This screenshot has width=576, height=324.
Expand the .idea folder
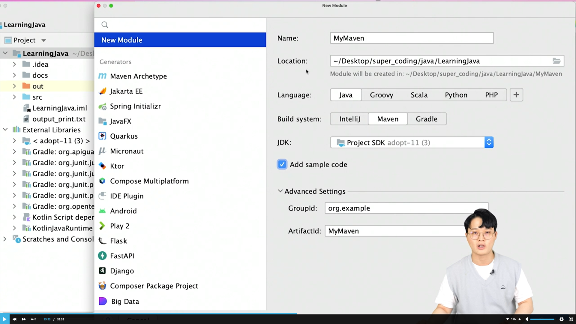pyautogui.click(x=14, y=64)
